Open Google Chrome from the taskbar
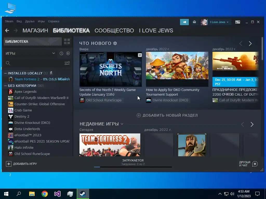 (x=45, y=194)
